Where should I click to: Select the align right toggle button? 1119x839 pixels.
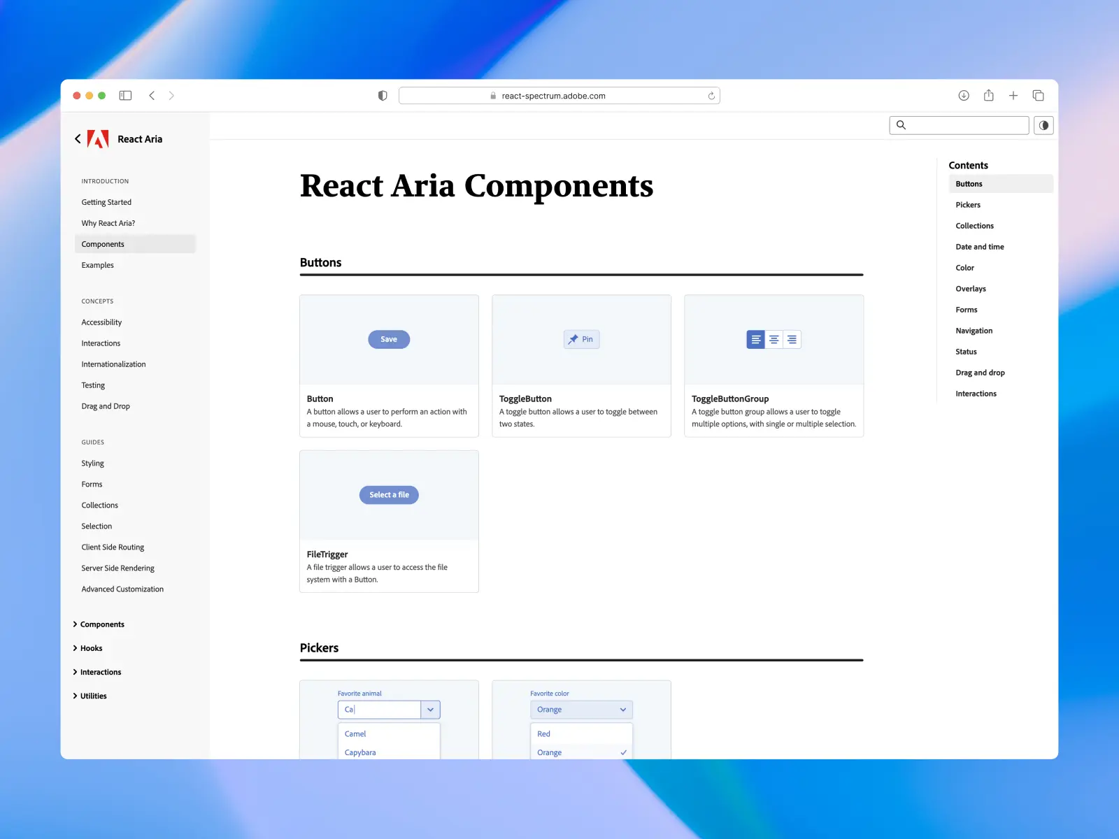pyautogui.click(x=792, y=339)
